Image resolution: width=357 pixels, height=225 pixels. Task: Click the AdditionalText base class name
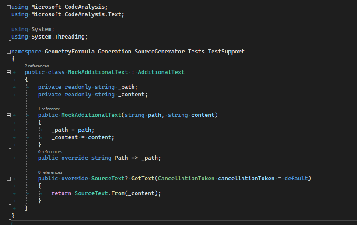click(x=161, y=72)
